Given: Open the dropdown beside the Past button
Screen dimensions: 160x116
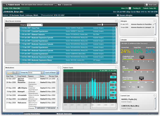Looking at the screenshot, I should pyautogui.click(x=18, y=73).
